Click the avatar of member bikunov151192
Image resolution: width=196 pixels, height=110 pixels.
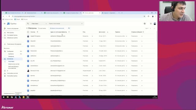pyautogui.click(x=28, y=71)
